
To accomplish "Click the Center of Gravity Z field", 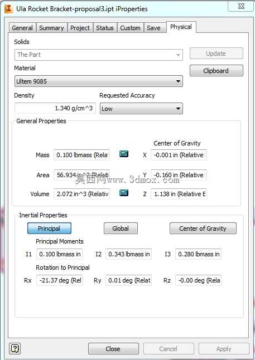I will click(x=179, y=194).
